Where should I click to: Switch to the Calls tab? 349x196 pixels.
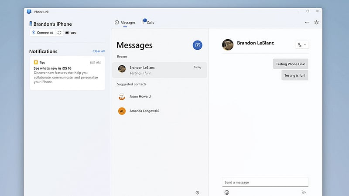[x=148, y=22]
